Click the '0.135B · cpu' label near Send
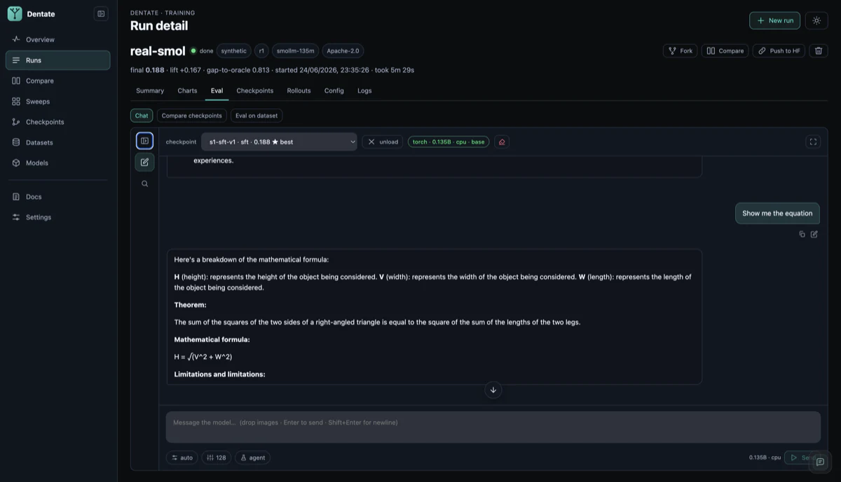Image resolution: width=841 pixels, height=482 pixels. point(765,457)
